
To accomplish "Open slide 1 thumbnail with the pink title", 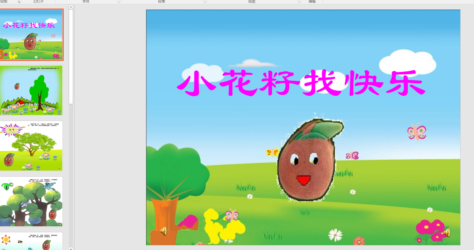I will click(x=31, y=35).
